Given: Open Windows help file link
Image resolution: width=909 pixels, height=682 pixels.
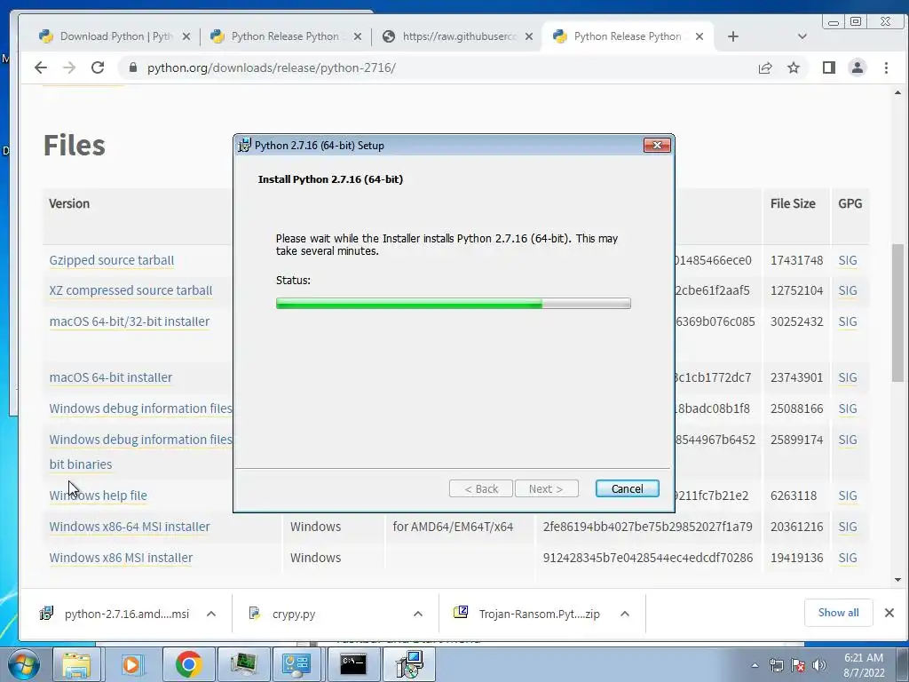Looking at the screenshot, I should click(x=98, y=496).
